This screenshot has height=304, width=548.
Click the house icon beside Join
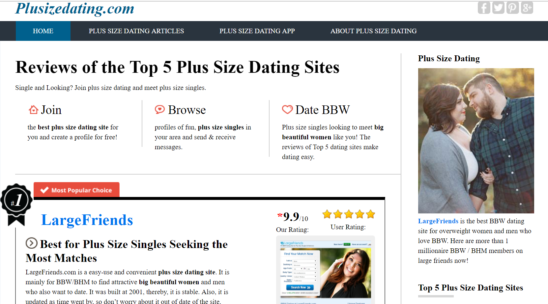[x=34, y=110]
